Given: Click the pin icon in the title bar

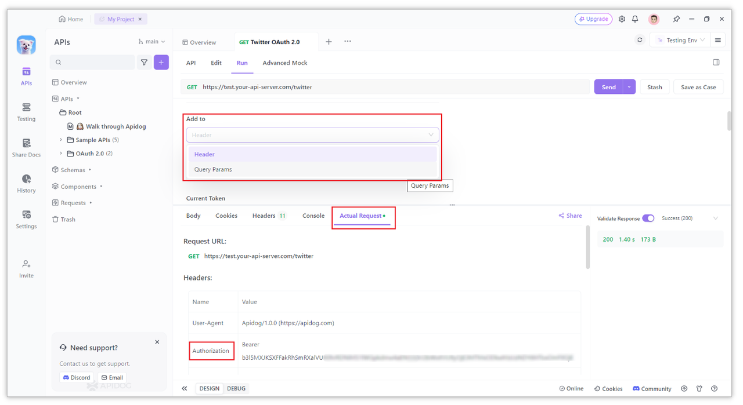Looking at the screenshot, I should pos(676,19).
